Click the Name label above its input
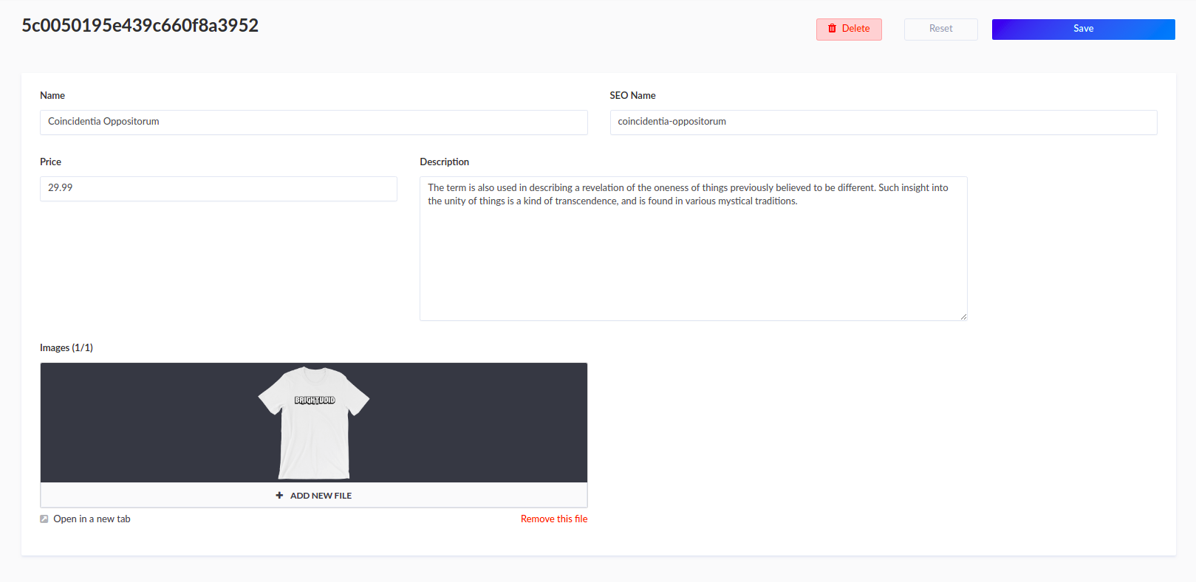The height and width of the screenshot is (582, 1196). pyautogui.click(x=52, y=95)
